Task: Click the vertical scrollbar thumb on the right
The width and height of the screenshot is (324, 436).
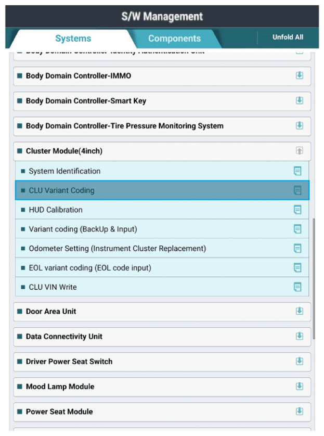Action: (314, 279)
